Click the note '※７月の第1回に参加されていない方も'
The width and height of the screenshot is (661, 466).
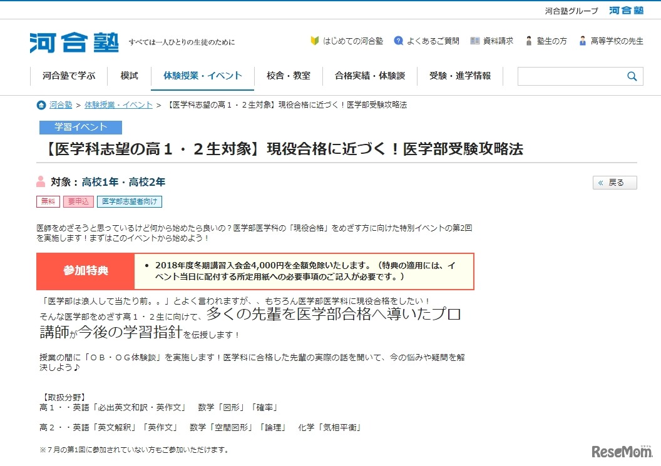135,450
